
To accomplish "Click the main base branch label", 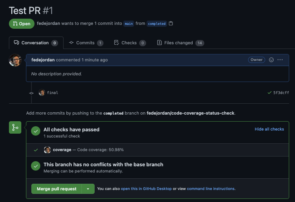I will (x=129, y=24).
